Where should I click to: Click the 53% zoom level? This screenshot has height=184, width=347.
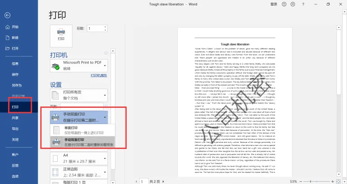point(294,181)
